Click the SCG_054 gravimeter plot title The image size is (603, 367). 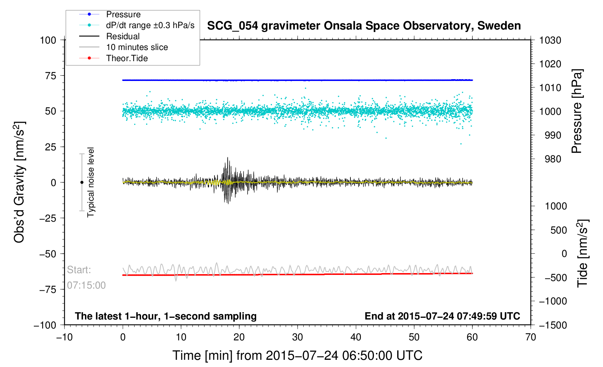364,26
